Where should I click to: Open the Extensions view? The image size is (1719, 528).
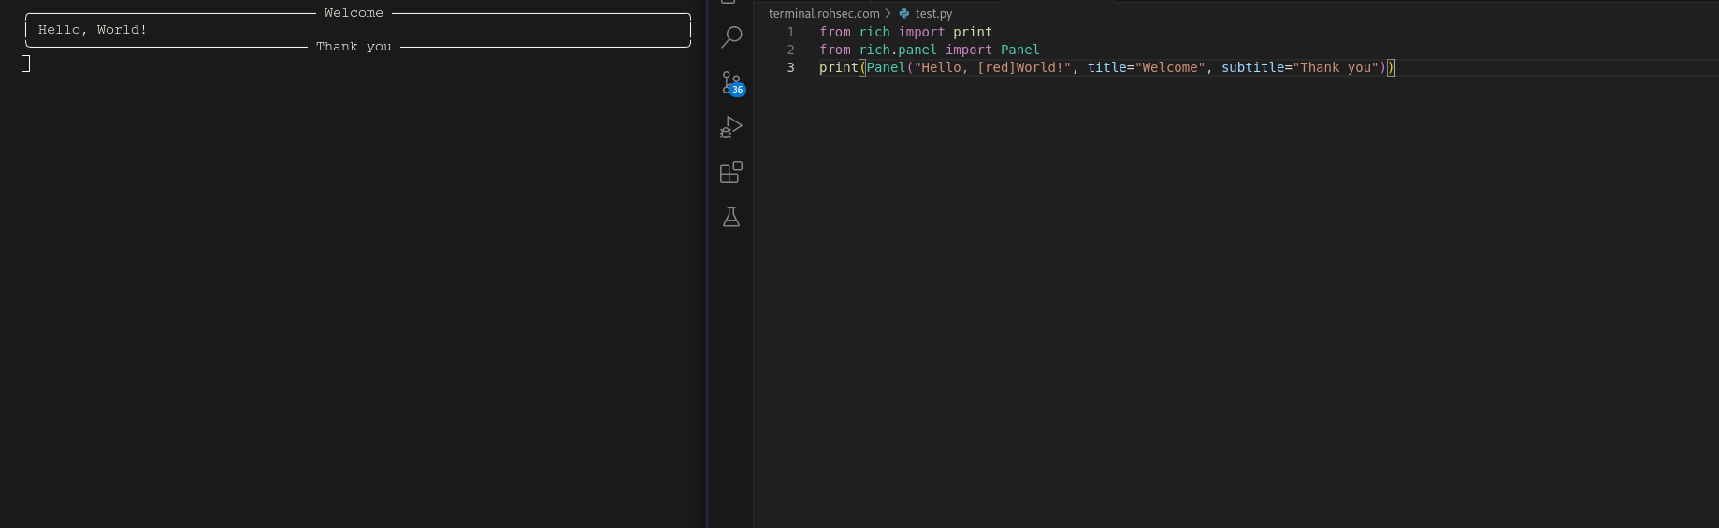(x=731, y=172)
